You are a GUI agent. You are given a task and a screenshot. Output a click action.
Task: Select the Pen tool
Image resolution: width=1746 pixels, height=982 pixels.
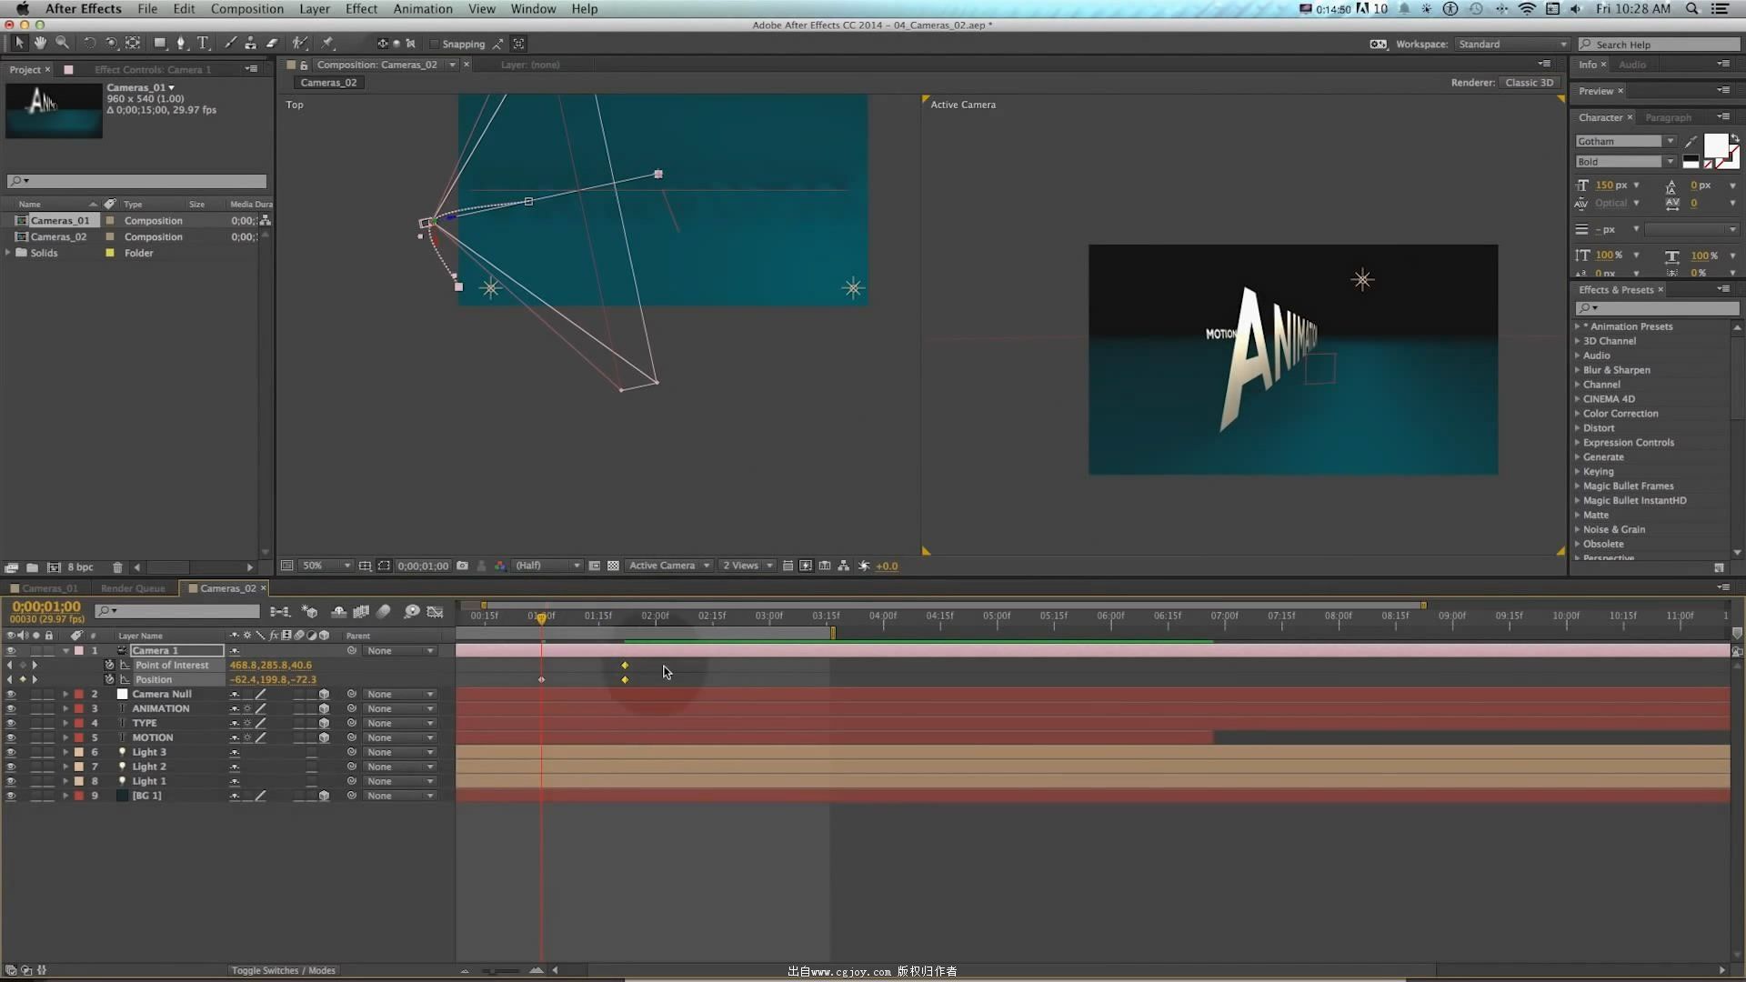point(181,43)
